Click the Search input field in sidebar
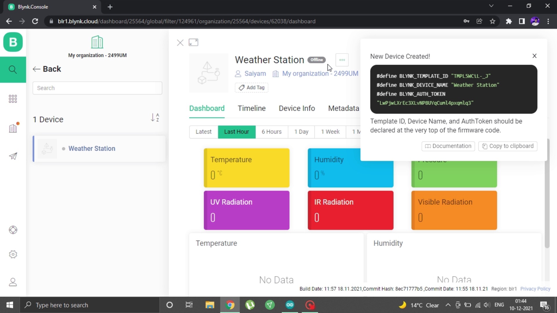The height and width of the screenshot is (313, 557). pos(97,88)
